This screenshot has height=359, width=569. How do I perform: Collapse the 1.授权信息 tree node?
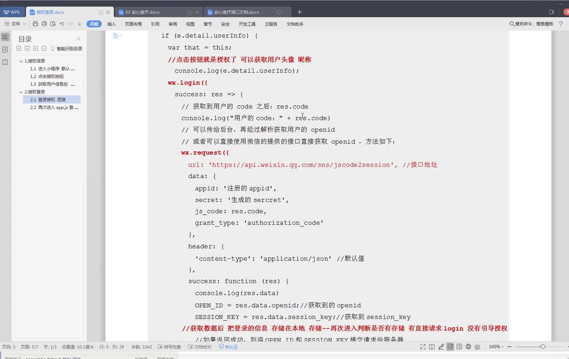click(x=21, y=61)
